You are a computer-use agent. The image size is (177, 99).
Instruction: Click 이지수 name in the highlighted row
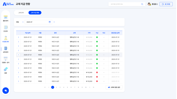tap(40, 55)
